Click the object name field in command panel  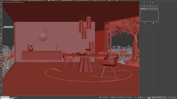click(x=148, y=6)
